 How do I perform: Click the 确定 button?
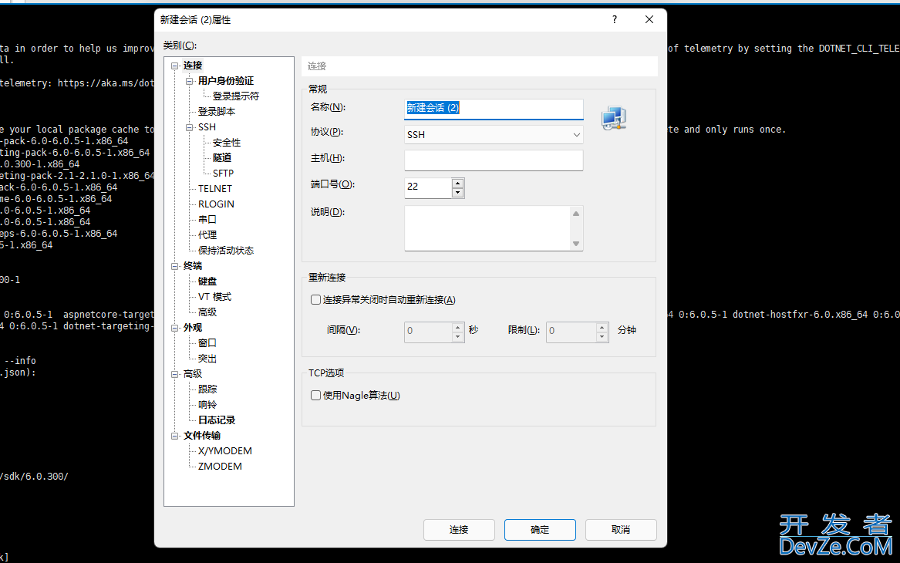540,530
